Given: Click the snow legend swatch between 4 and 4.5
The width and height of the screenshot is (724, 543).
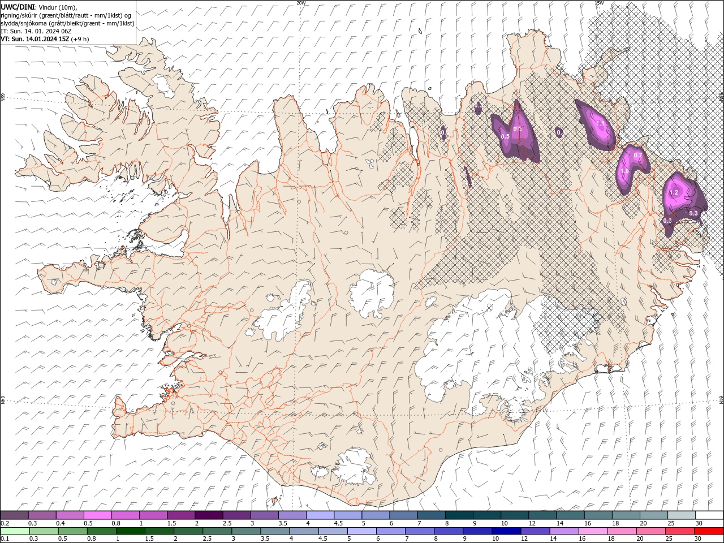Looking at the screenshot, I should 320,515.
